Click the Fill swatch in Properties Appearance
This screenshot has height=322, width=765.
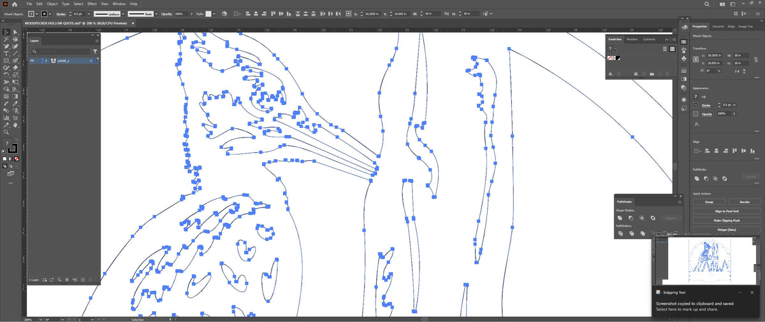click(x=696, y=96)
